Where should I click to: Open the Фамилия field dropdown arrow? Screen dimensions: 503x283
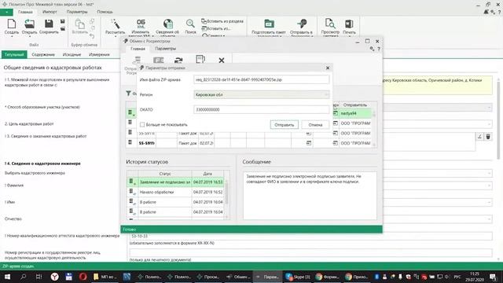[489, 186]
